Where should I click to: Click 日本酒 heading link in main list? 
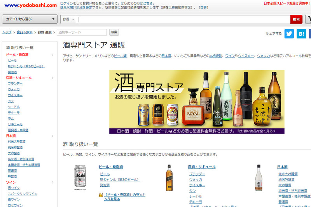click(x=282, y=167)
